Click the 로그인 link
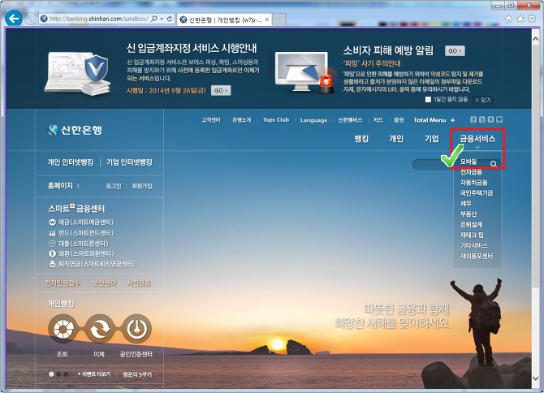 pyautogui.click(x=114, y=186)
